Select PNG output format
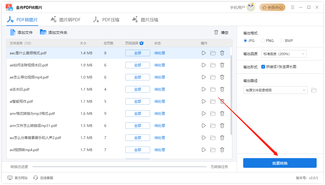 click(263, 41)
